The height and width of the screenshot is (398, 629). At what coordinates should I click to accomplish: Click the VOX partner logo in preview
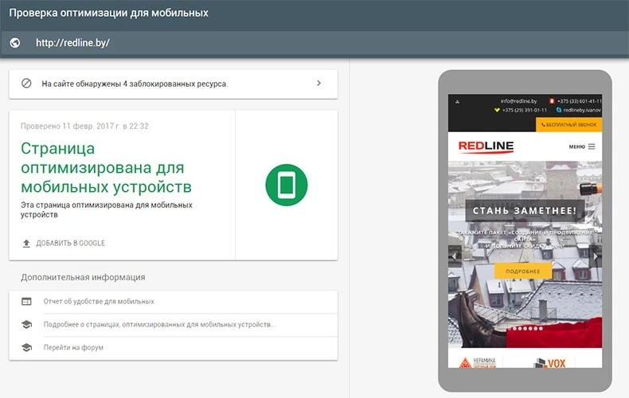(x=549, y=364)
